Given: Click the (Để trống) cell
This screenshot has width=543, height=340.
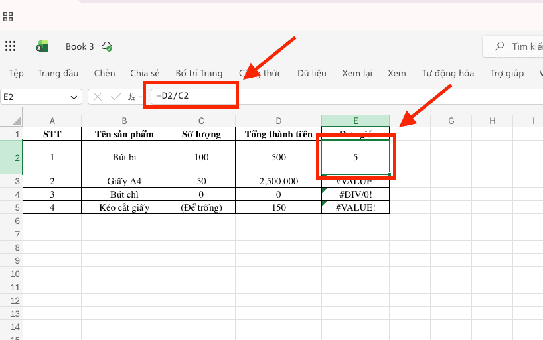Looking at the screenshot, I should pyautogui.click(x=201, y=207).
